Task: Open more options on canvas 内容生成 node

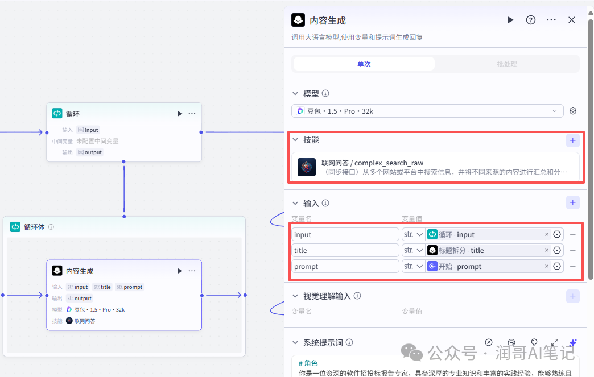Action: (192, 271)
